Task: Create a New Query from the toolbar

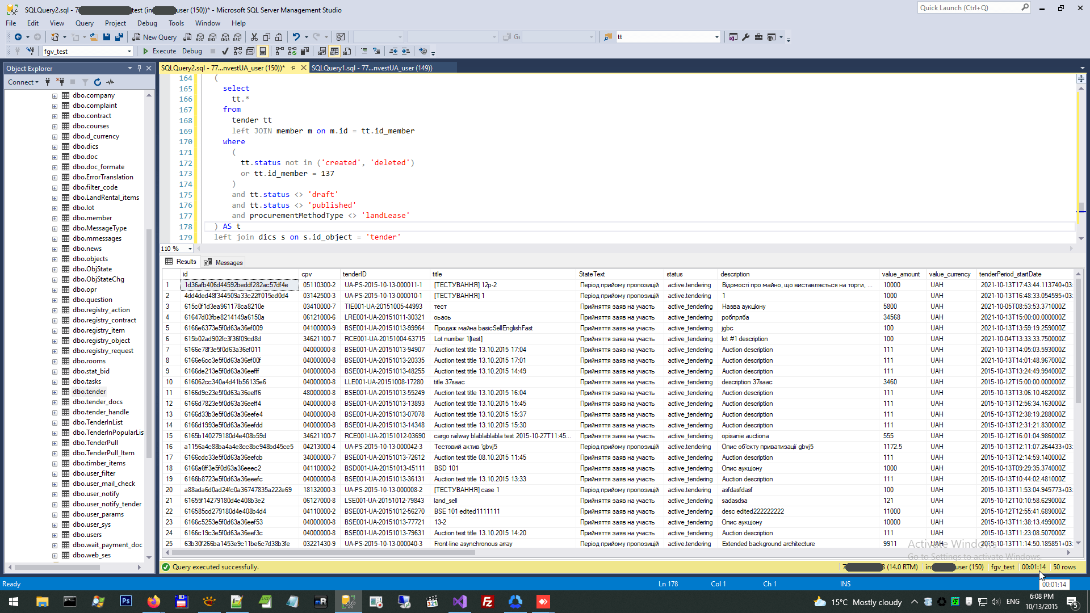Action: 154,36
